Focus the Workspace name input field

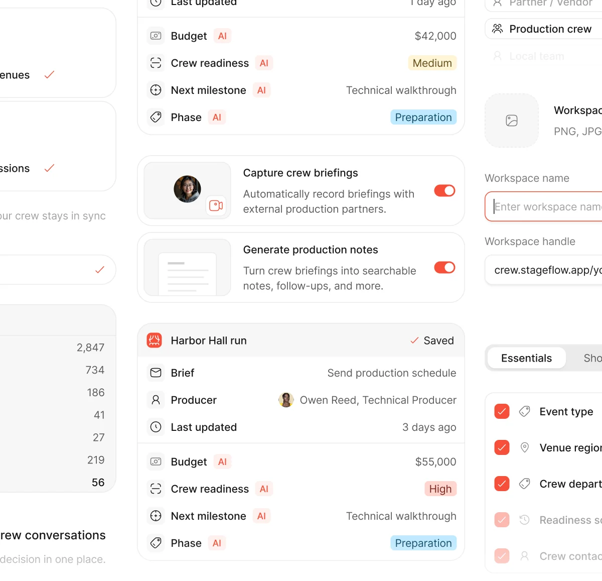(544, 206)
